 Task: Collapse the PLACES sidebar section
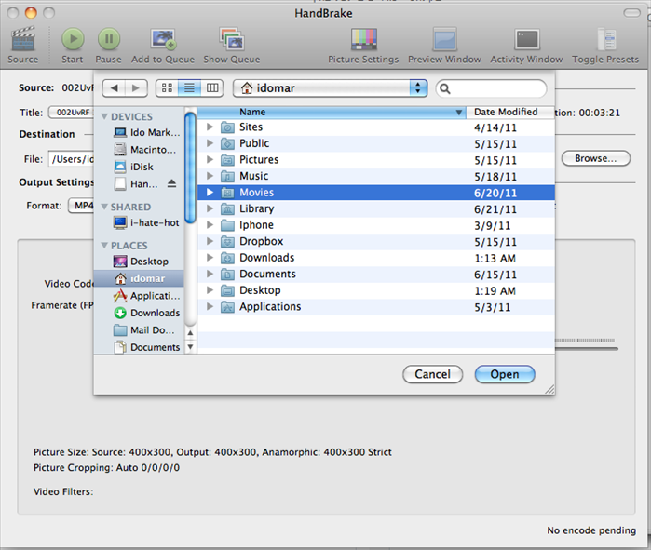pyautogui.click(x=104, y=246)
